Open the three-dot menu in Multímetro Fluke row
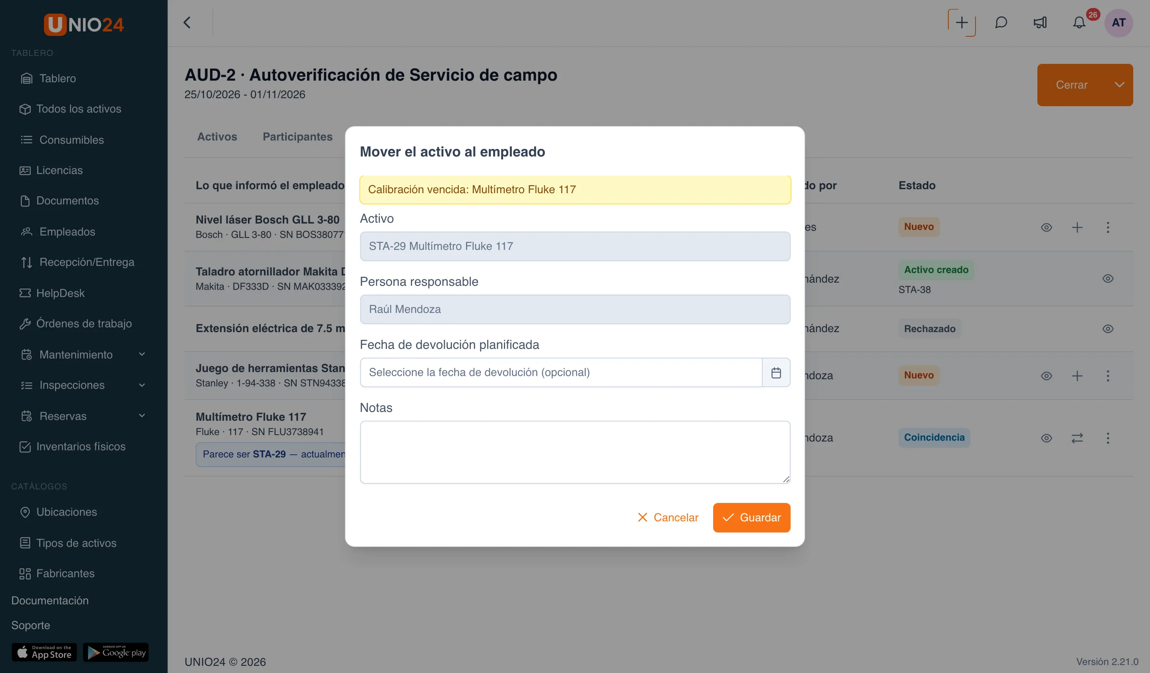This screenshot has width=1150, height=673. [1108, 438]
